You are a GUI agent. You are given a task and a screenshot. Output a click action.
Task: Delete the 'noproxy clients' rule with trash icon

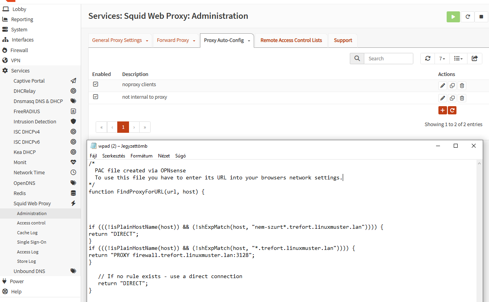[462, 86]
